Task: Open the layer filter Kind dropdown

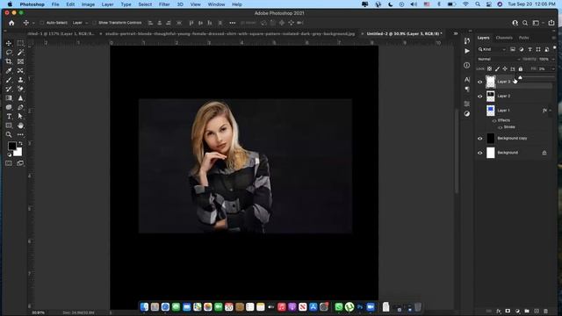Action: [492, 49]
